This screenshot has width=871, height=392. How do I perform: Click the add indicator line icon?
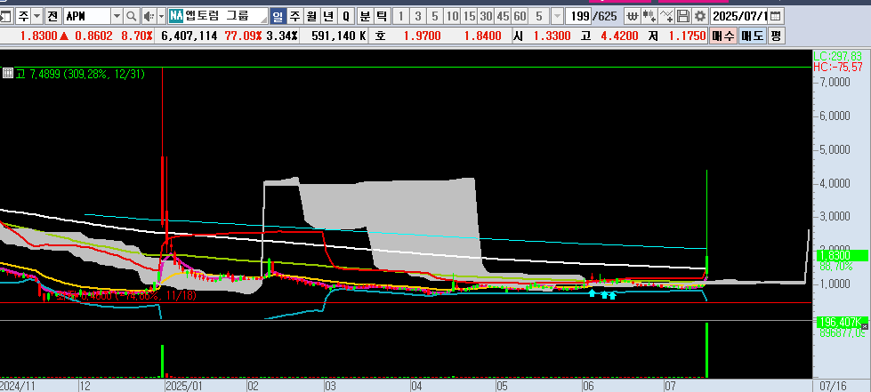(666, 16)
